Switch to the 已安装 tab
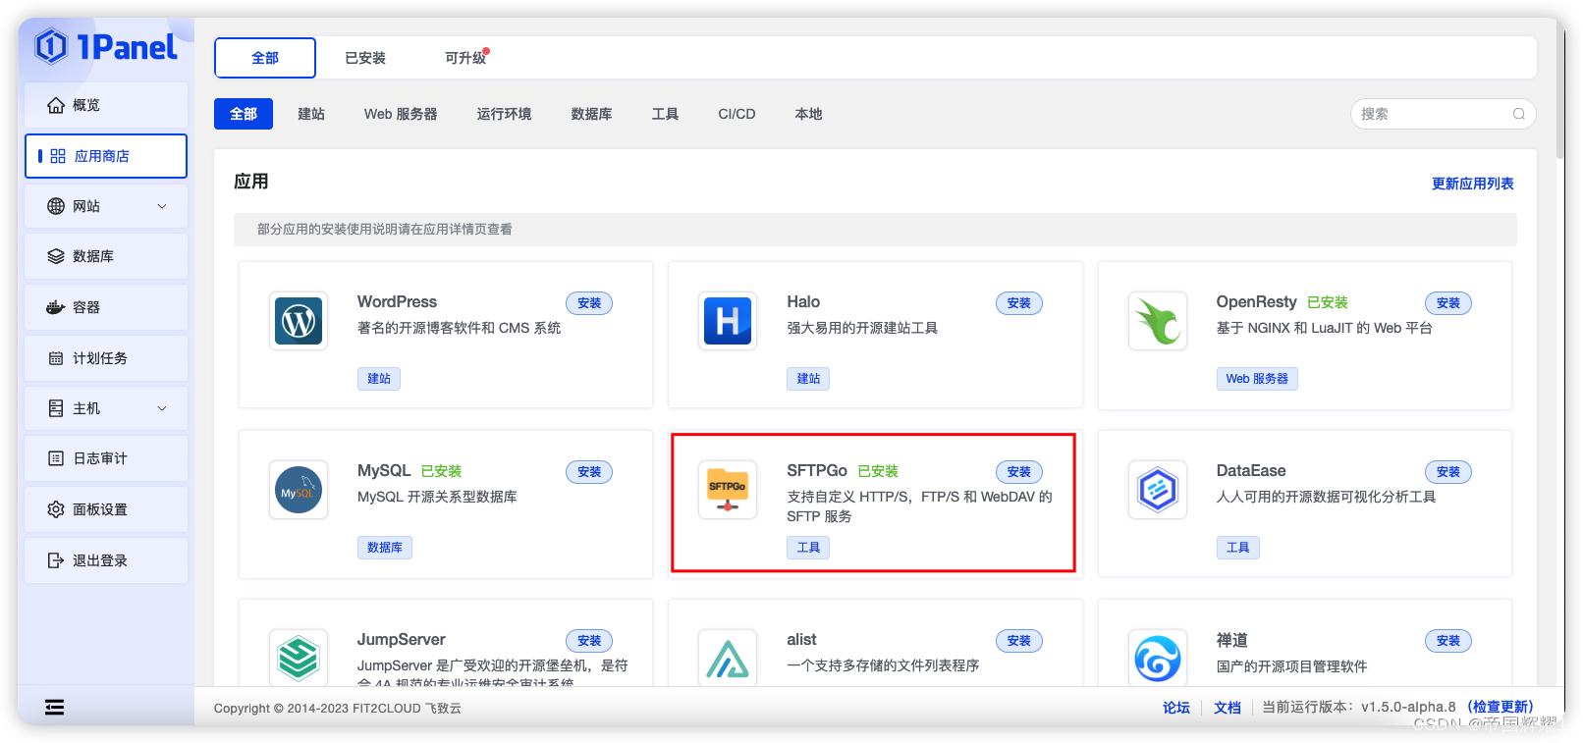The image size is (1583, 743). tap(365, 58)
